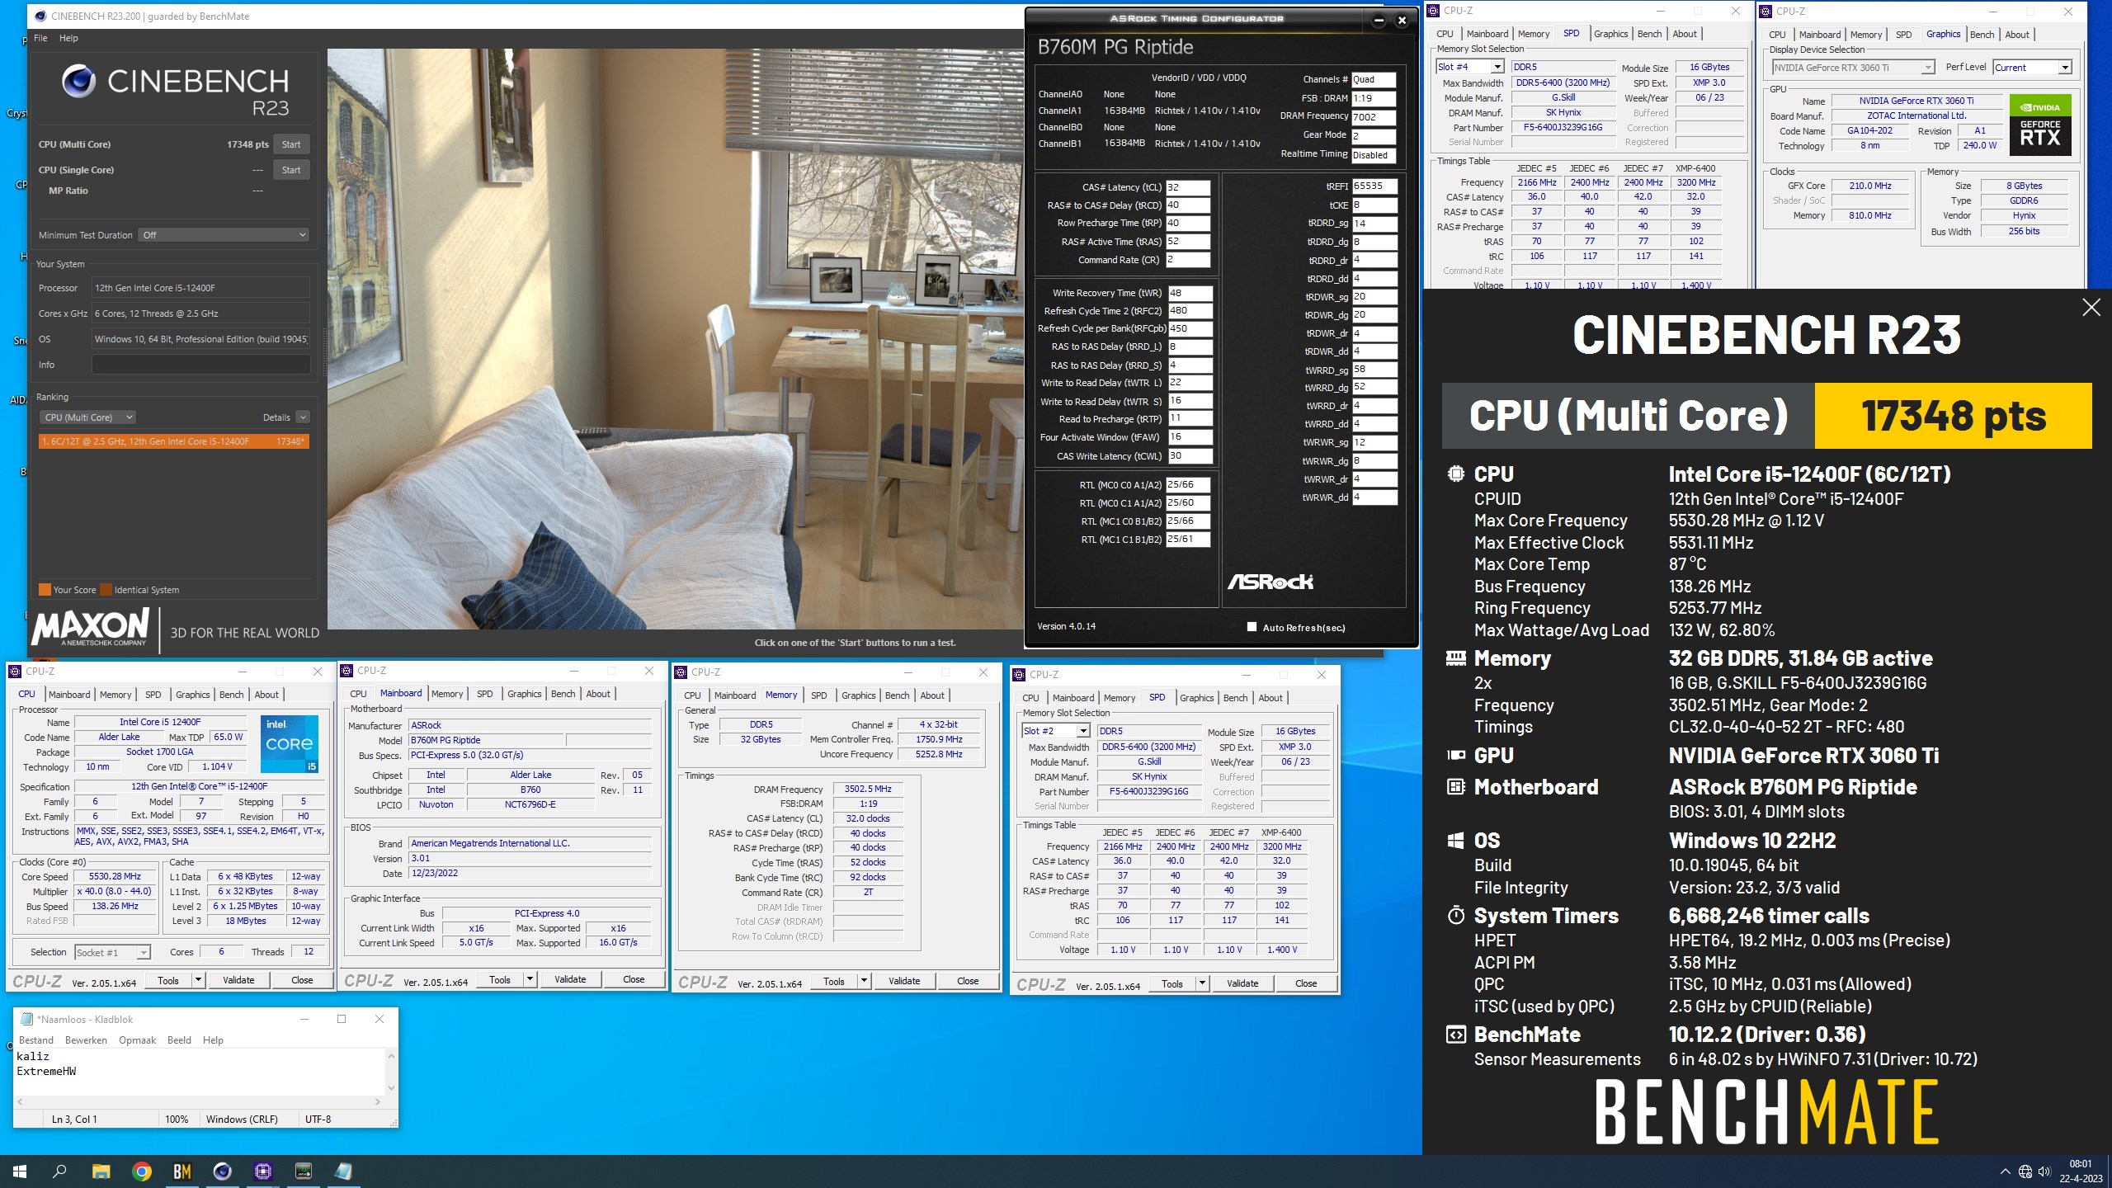Click the Notepad window title icon
Image resolution: width=2112 pixels, height=1188 pixels.
pyautogui.click(x=26, y=1019)
